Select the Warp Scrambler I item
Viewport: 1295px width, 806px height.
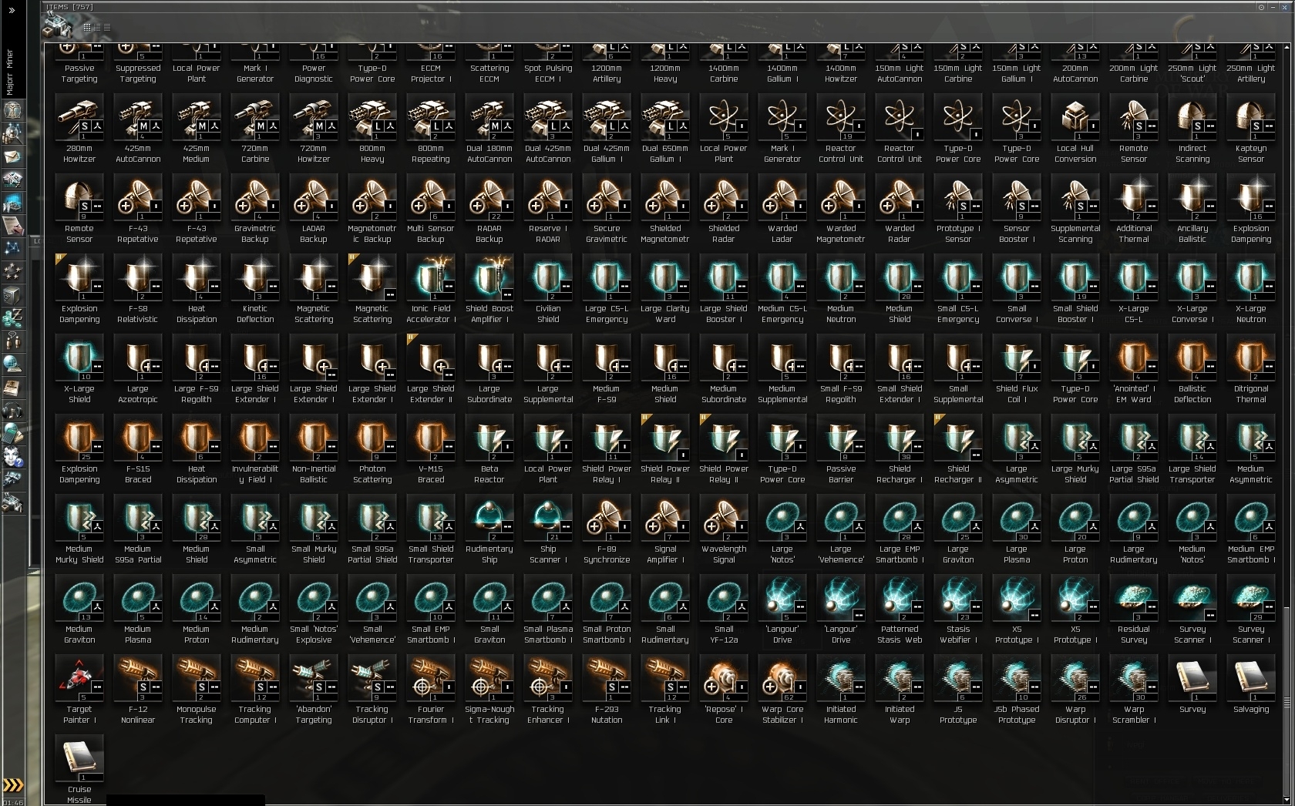(x=1134, y=690)
